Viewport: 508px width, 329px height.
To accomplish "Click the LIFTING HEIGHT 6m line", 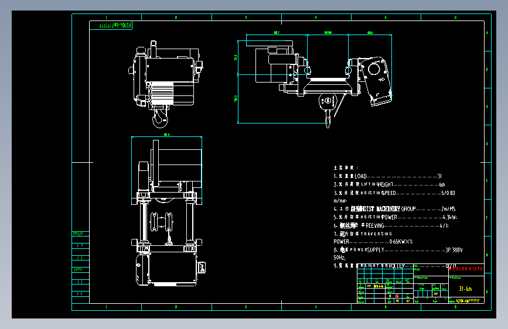I will point(389,184).
